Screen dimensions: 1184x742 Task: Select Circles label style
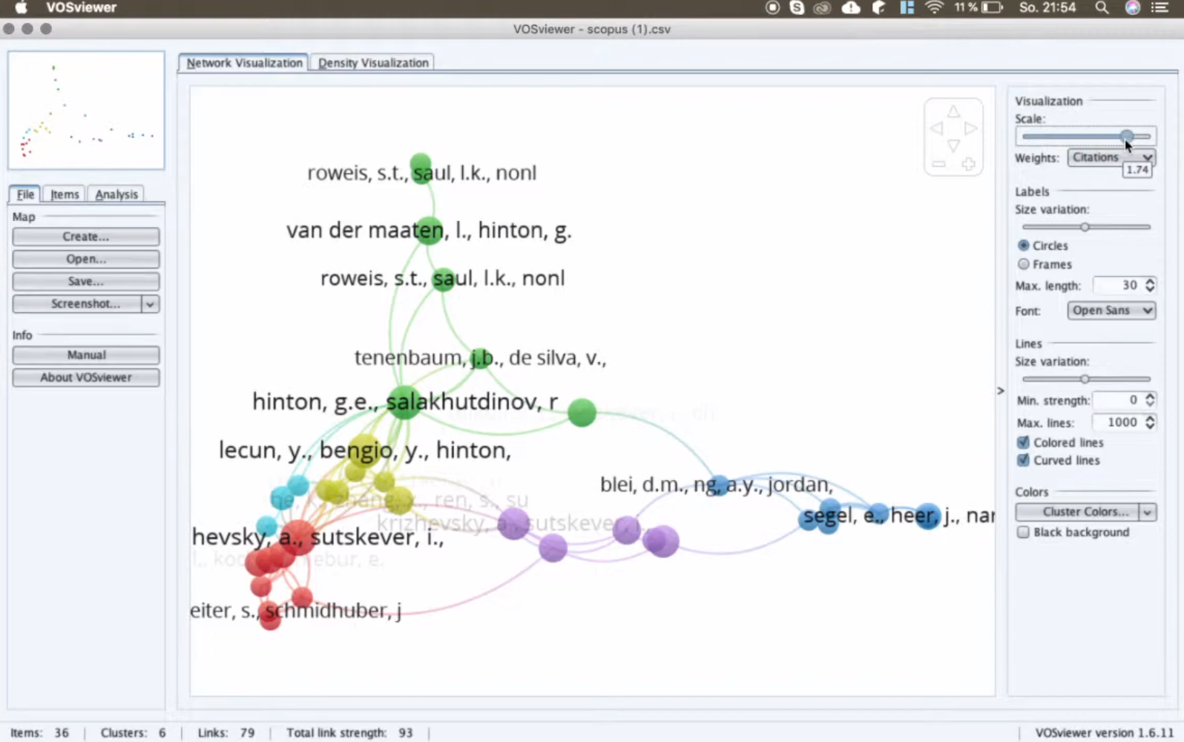1024,245
